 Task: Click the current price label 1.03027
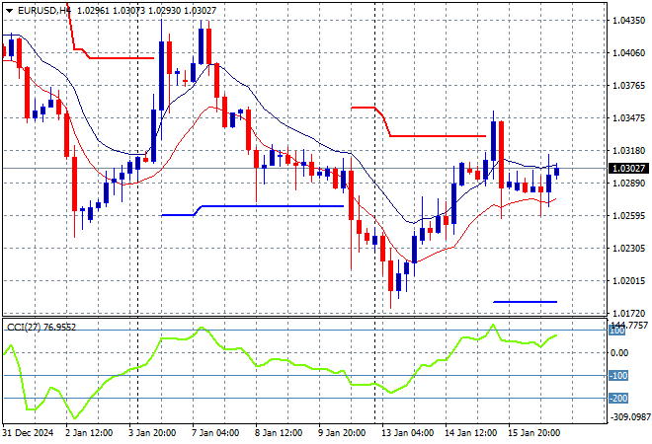coord(628,168)
